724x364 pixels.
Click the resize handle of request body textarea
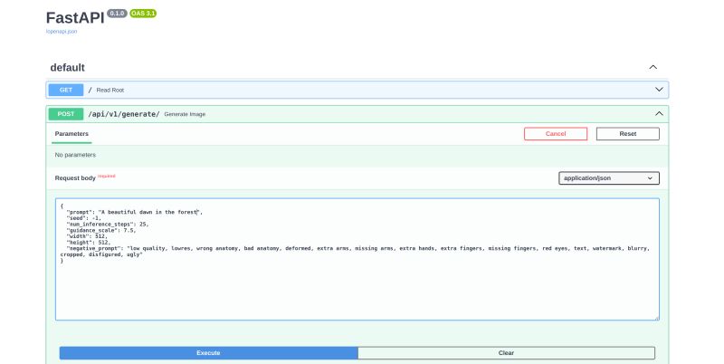pyautogui.click(x=657, y=317)
